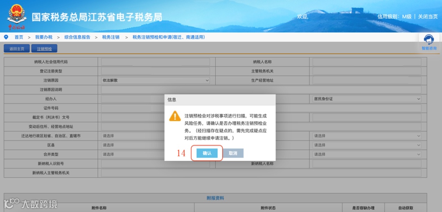Click the 信息 dialog title bar
This screenshot has height=212, width=442.
coord(220,100)
